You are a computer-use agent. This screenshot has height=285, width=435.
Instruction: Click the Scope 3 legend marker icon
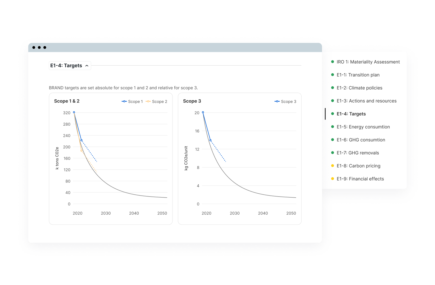(277, 101)
